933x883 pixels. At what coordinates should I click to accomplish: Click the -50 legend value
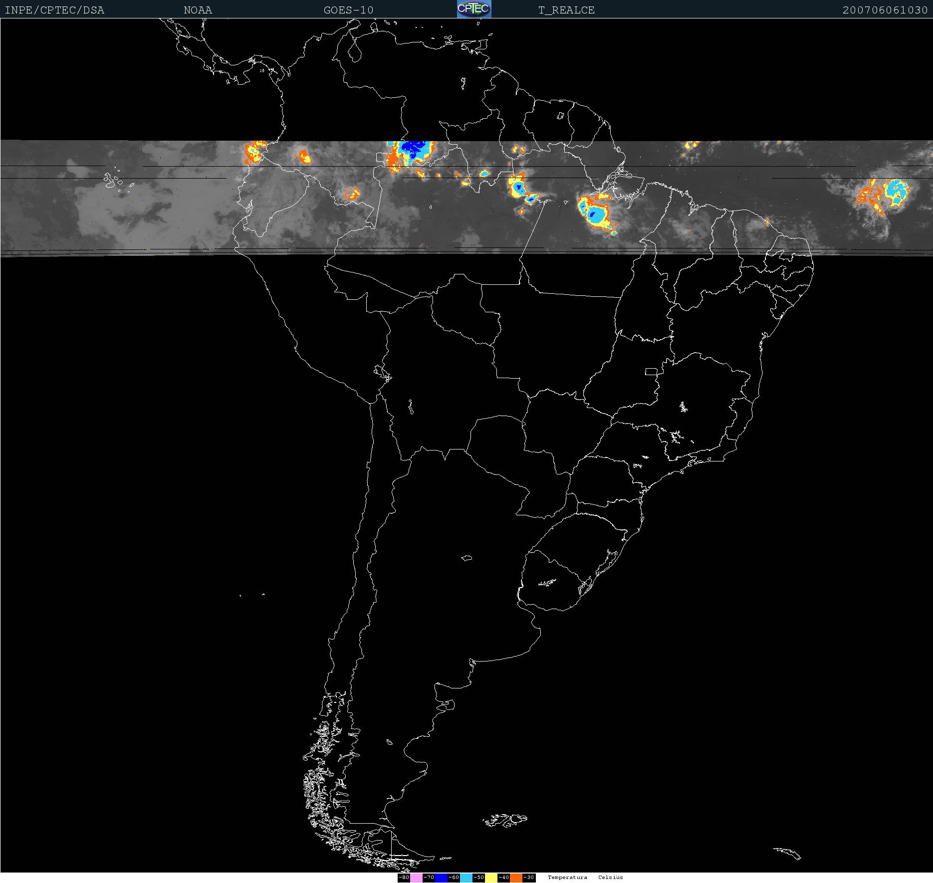pos(479,878)
